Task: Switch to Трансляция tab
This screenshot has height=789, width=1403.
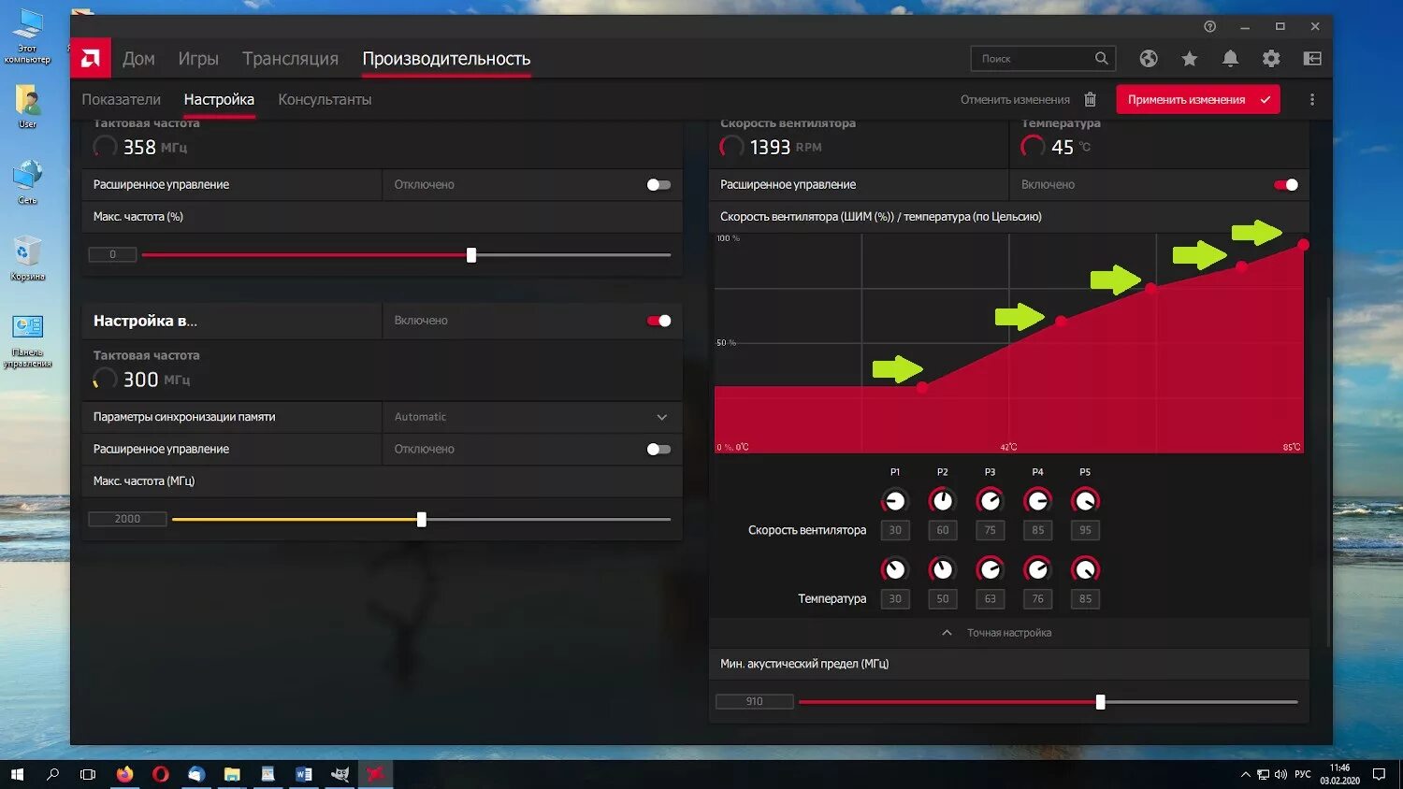Action: (x=290, y=58)
